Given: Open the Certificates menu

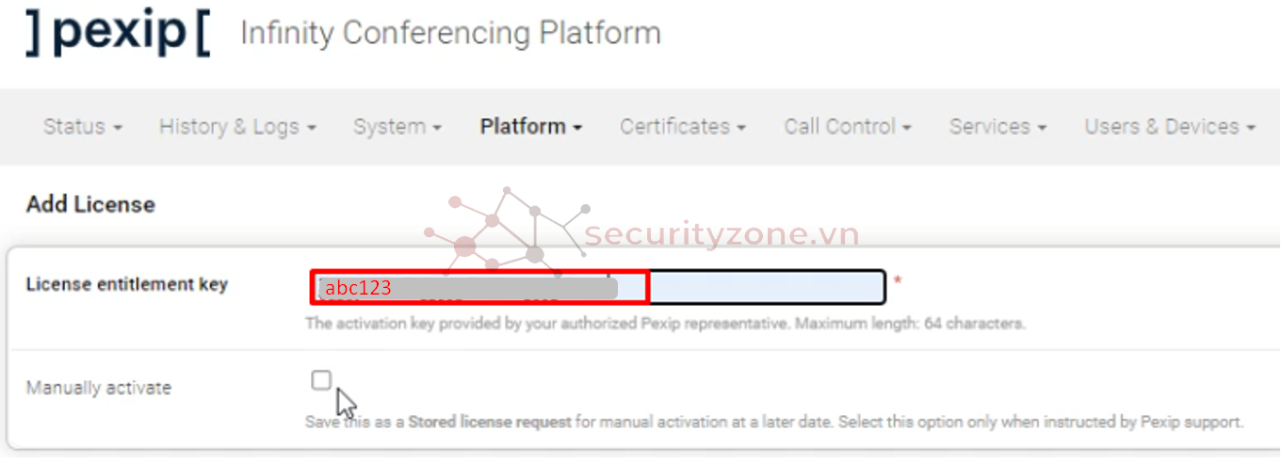Looking at the screenshot, I should pyautogui.click(x=683, y=126).
